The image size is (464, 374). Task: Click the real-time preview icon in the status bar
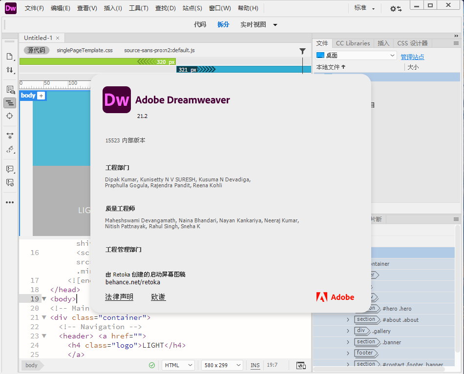(x=301, y=365)
